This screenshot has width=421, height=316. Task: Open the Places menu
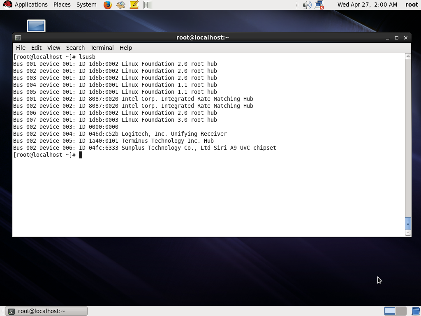click(x=62, y=5)
